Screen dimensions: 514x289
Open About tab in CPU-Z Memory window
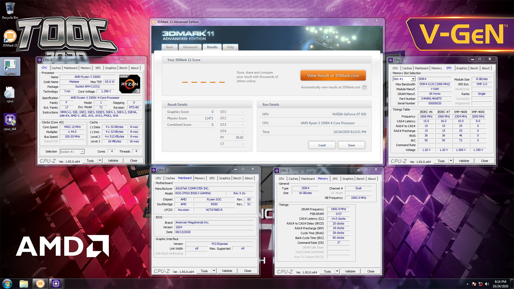tap(372, 179)
